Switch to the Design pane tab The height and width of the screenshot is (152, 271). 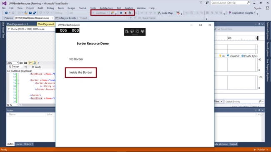[x=14, y=67]
